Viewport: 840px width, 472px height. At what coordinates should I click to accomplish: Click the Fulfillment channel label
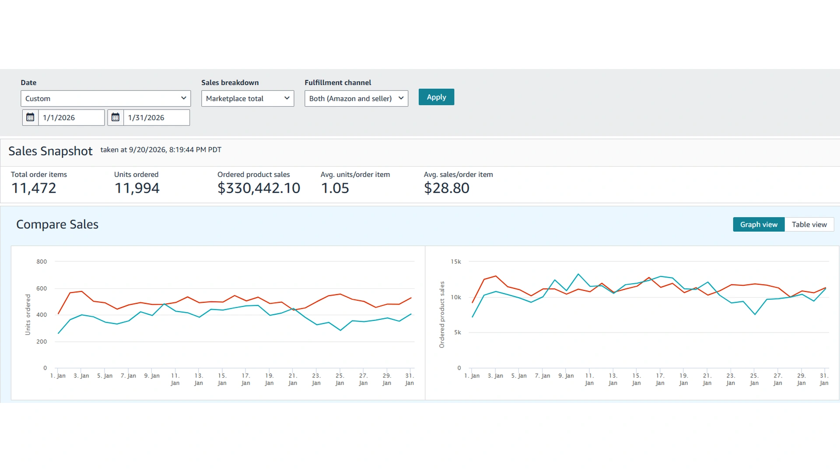click(338, 83)
